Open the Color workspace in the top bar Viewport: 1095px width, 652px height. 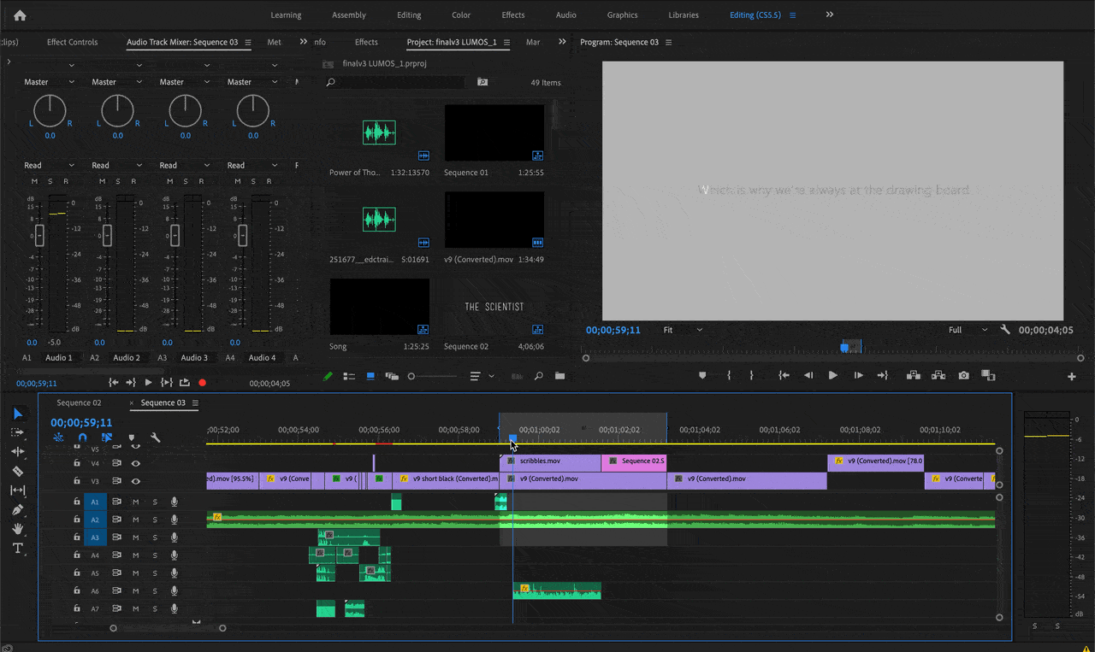(x=460, y=15)
